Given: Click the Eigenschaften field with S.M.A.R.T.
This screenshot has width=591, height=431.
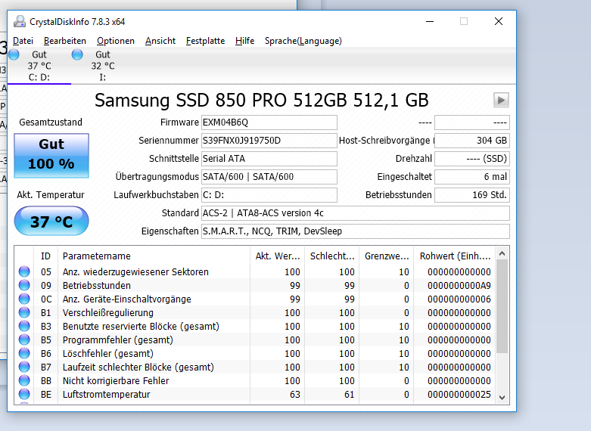Looking at the screenshot, I should point(356,231).
